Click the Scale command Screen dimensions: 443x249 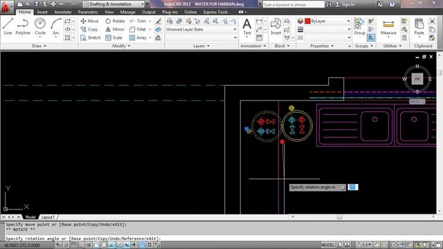(114, 37)
